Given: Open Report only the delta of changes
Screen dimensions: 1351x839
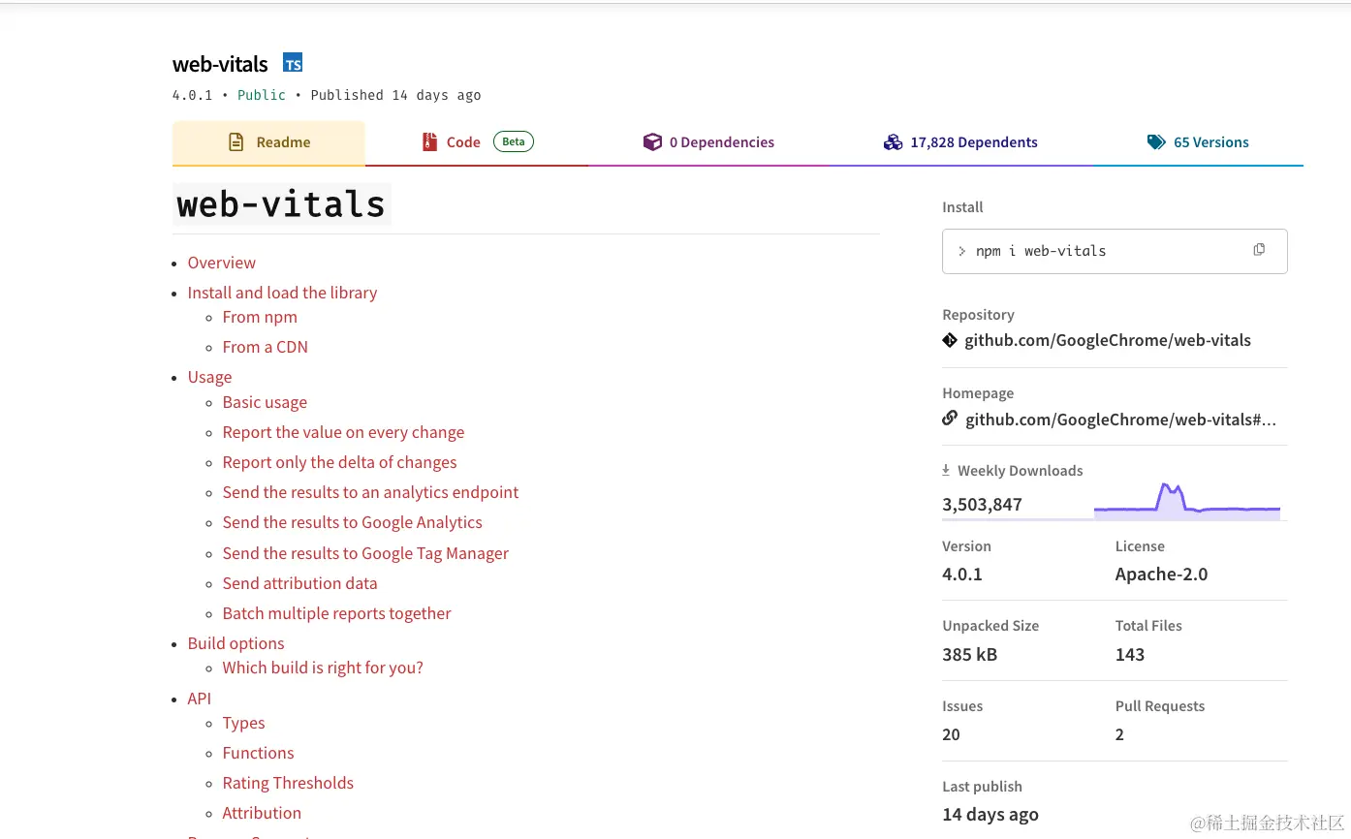Looking at the screenshot, I should tap(339, 462).
